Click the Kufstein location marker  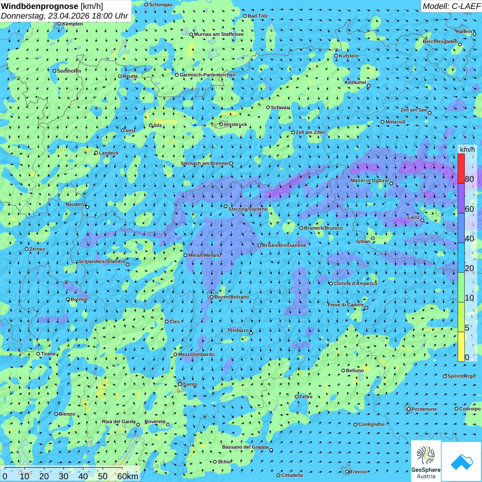[336, 56]
